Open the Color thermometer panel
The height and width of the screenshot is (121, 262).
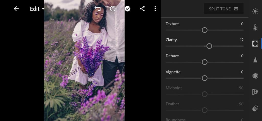click(255, 27)
